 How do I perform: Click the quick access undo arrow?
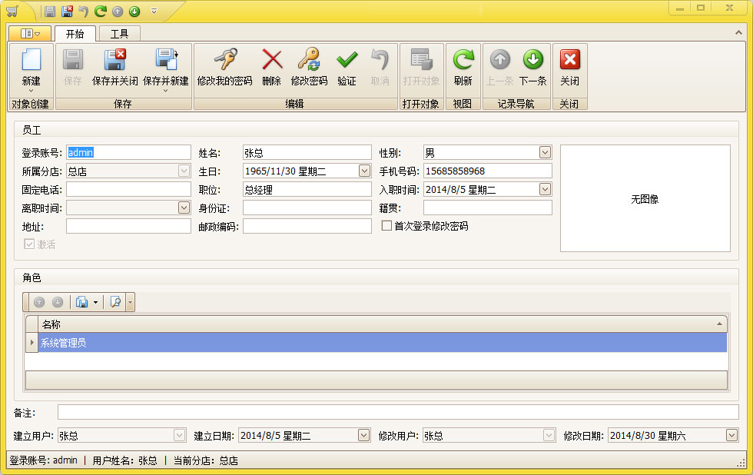click(x=84, y=11)
